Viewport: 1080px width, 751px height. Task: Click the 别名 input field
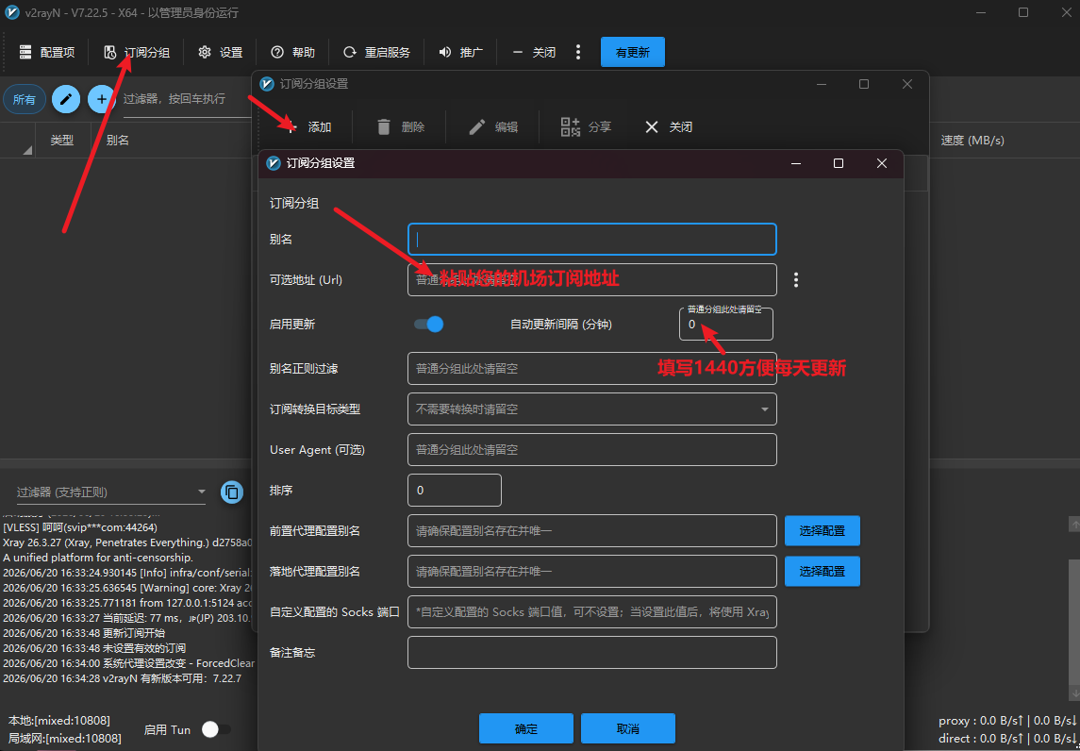591,239
